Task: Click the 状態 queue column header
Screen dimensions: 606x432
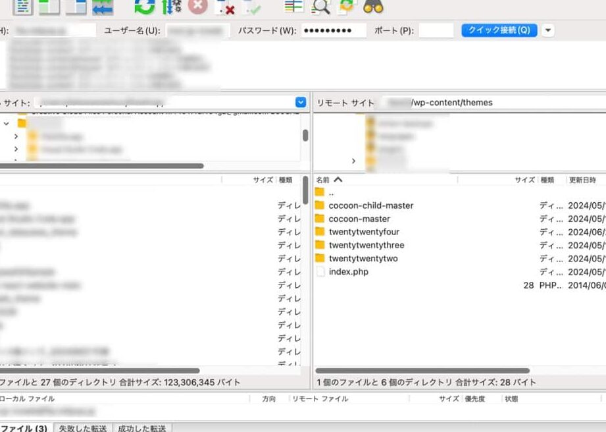Action: click(511, 398)
